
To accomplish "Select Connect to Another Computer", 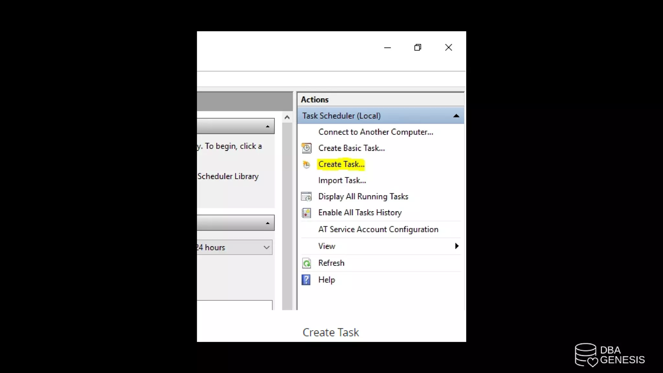I will 376,132.
